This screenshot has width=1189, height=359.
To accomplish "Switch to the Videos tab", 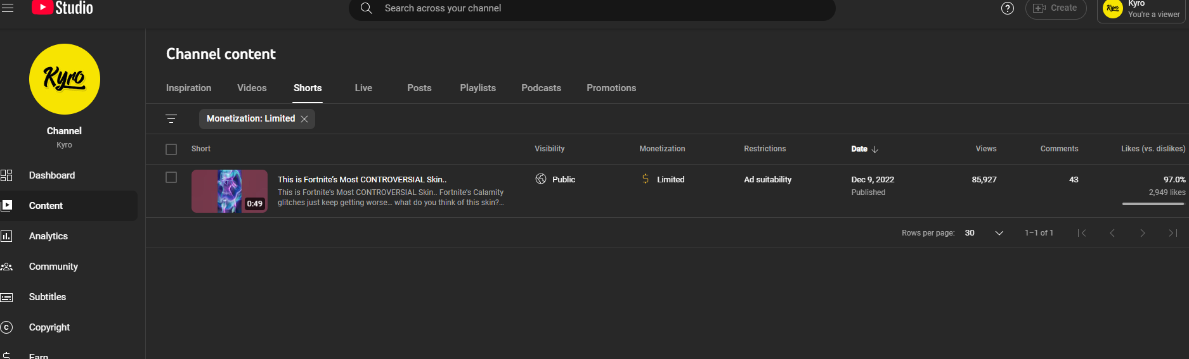I will click(252, 88).
